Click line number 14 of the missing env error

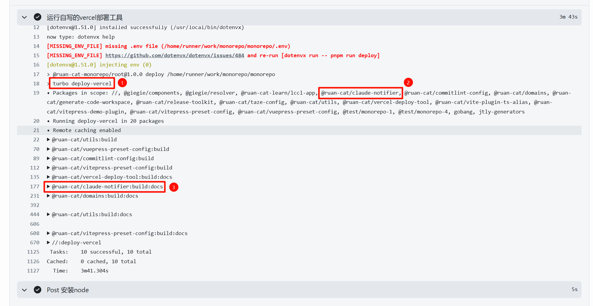(x=36, y=46)
